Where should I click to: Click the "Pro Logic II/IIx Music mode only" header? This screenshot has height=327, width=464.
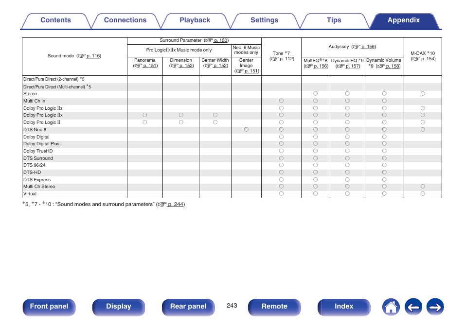(178, 50)
